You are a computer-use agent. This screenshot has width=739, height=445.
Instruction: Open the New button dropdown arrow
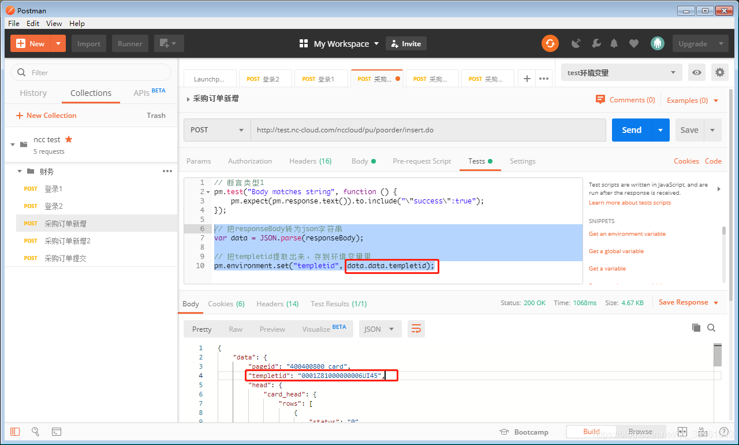[x=58, y=43]
